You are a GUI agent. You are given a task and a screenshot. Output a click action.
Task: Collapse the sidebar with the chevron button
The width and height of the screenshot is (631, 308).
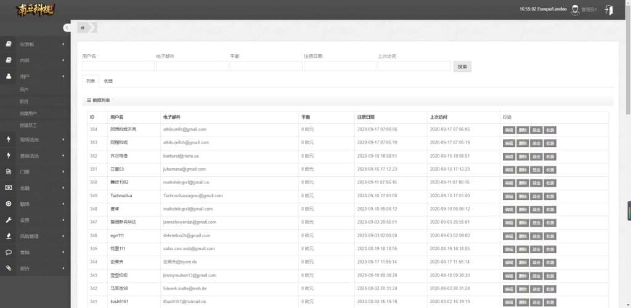click(x=67, y=27)
